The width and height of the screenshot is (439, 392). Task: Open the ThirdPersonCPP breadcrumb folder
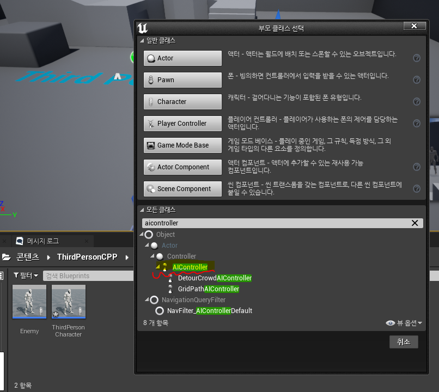click(87, 257)
